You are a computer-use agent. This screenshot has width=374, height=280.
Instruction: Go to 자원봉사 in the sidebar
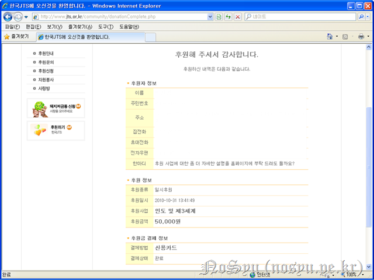pyautogui.click(x=46, y=79)
